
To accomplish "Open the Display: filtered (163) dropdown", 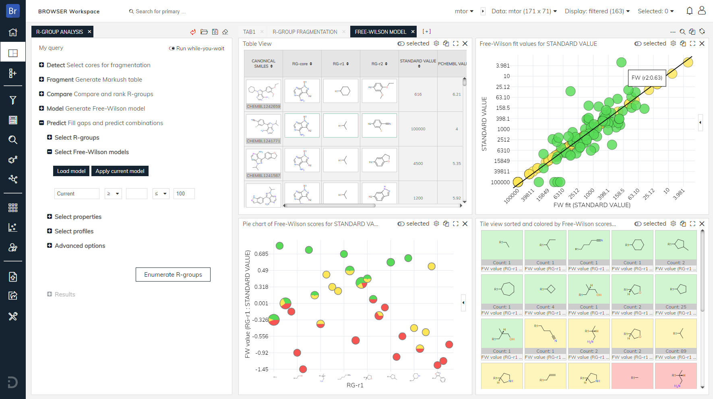I will click(x=597, y=11).
